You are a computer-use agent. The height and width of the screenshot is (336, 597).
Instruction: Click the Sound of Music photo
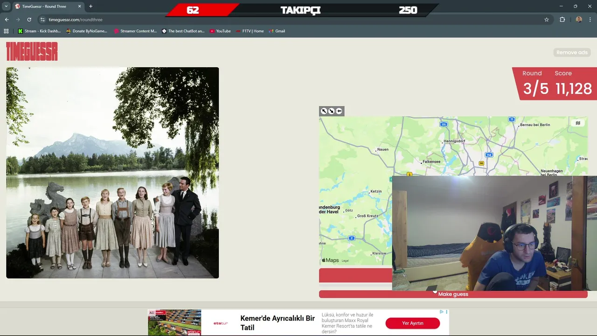click(x=112, y=173)
